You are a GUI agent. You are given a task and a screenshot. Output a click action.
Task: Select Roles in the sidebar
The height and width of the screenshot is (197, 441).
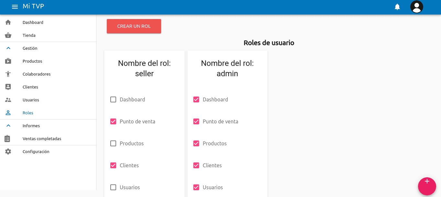point(48,113)
